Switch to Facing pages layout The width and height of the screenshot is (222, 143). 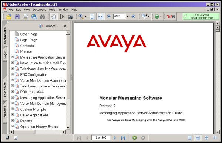215,137
